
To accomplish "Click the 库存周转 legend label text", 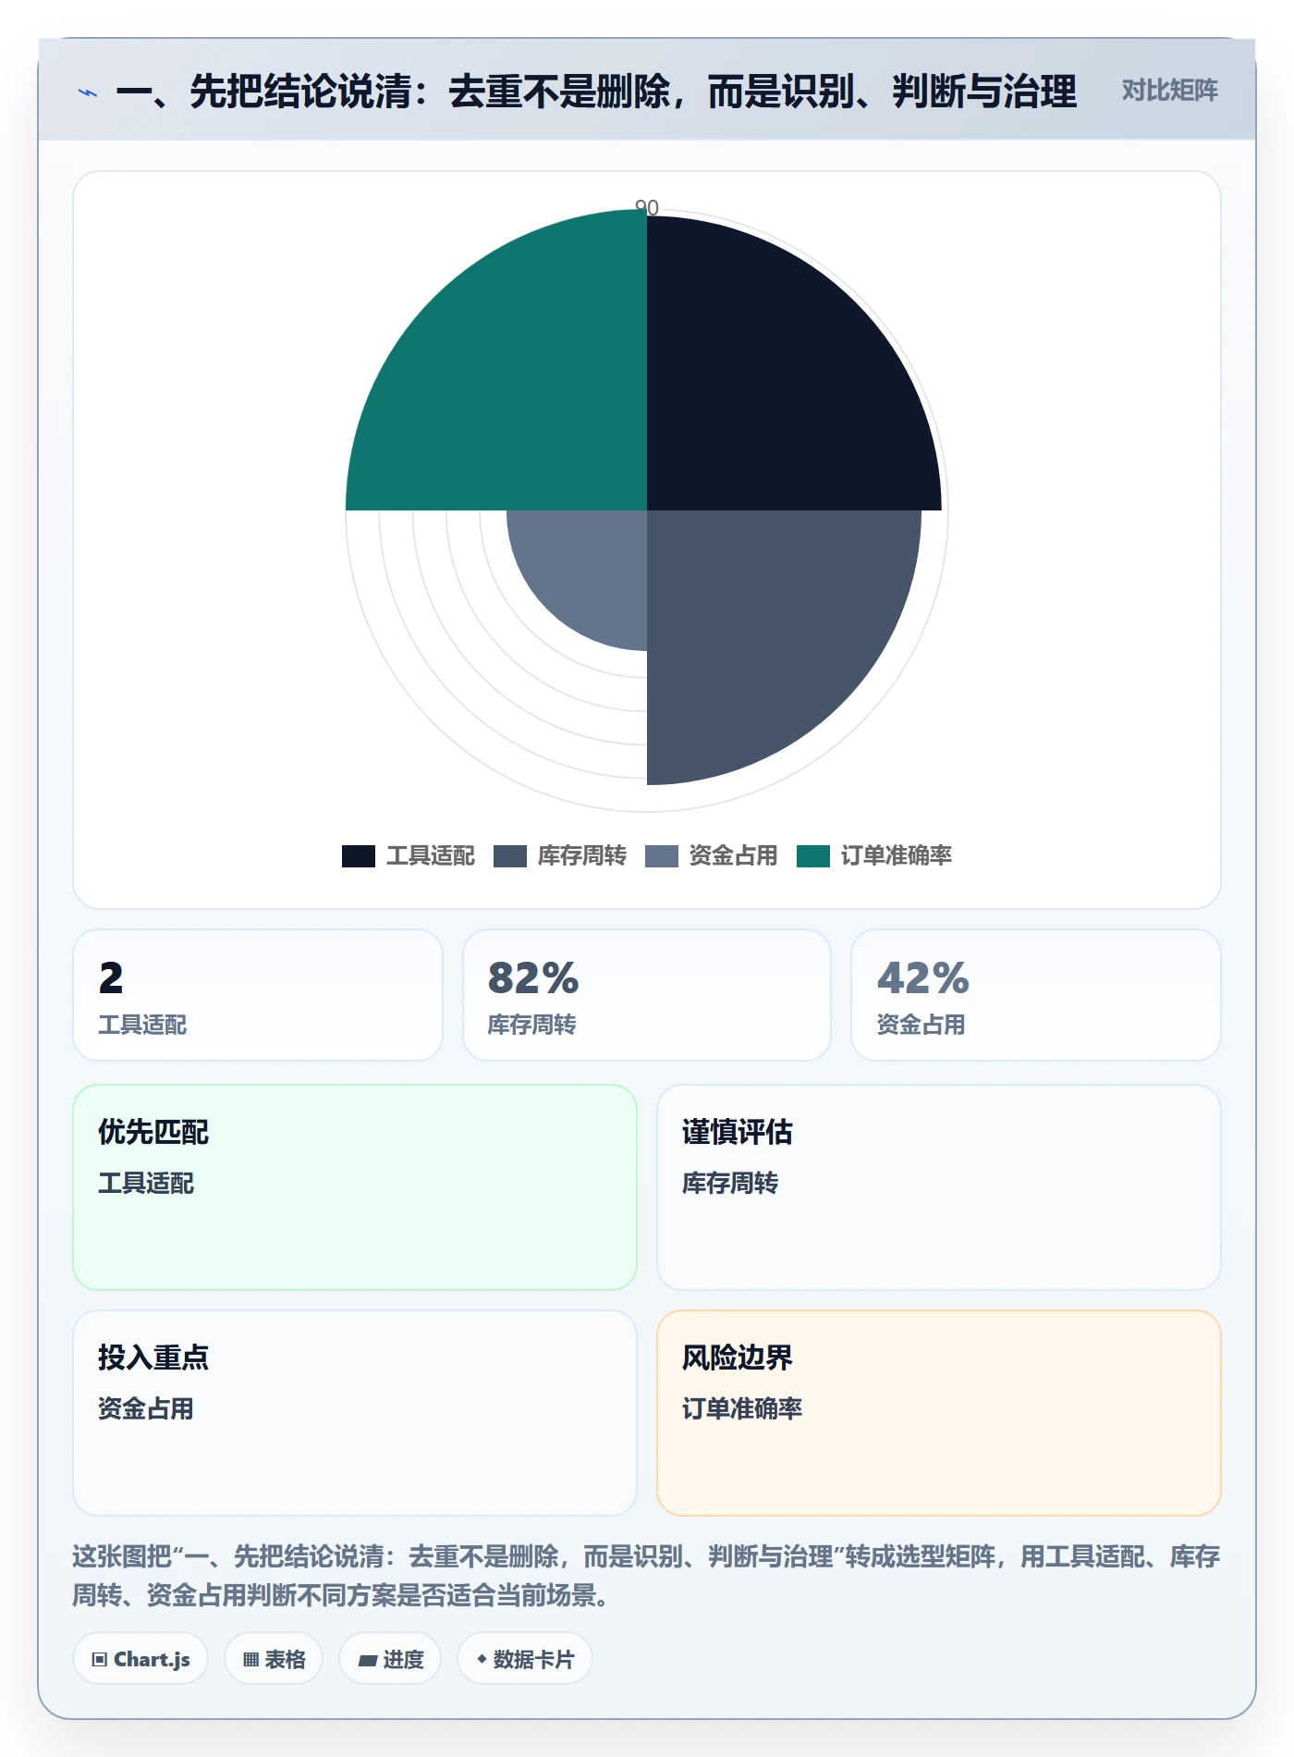I will click(x=582, y=856).
